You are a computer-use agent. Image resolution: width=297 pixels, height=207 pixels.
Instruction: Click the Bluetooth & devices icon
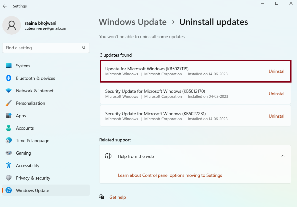coord(9,78)
